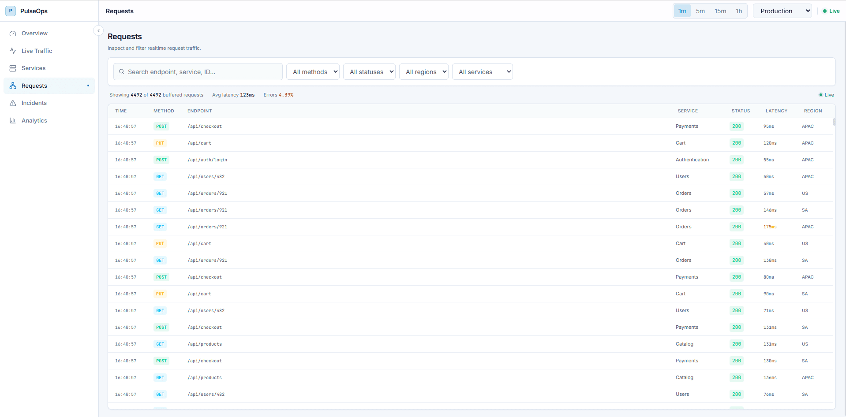Focus the Search endpoint input field
Screen dimensions: 846x417
pos(198,72)
